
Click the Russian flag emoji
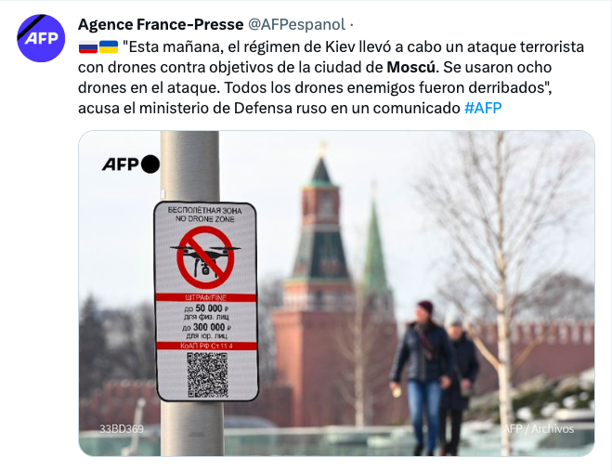pos(88,47)
